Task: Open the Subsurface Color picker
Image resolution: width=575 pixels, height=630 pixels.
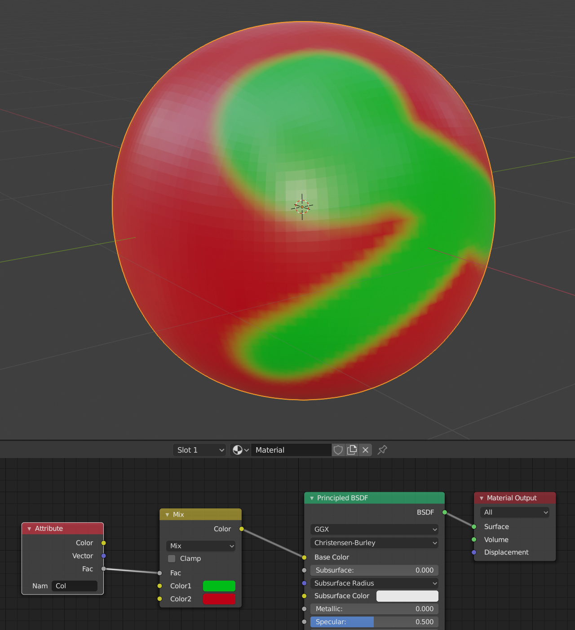Action: (x=407, y=596)
